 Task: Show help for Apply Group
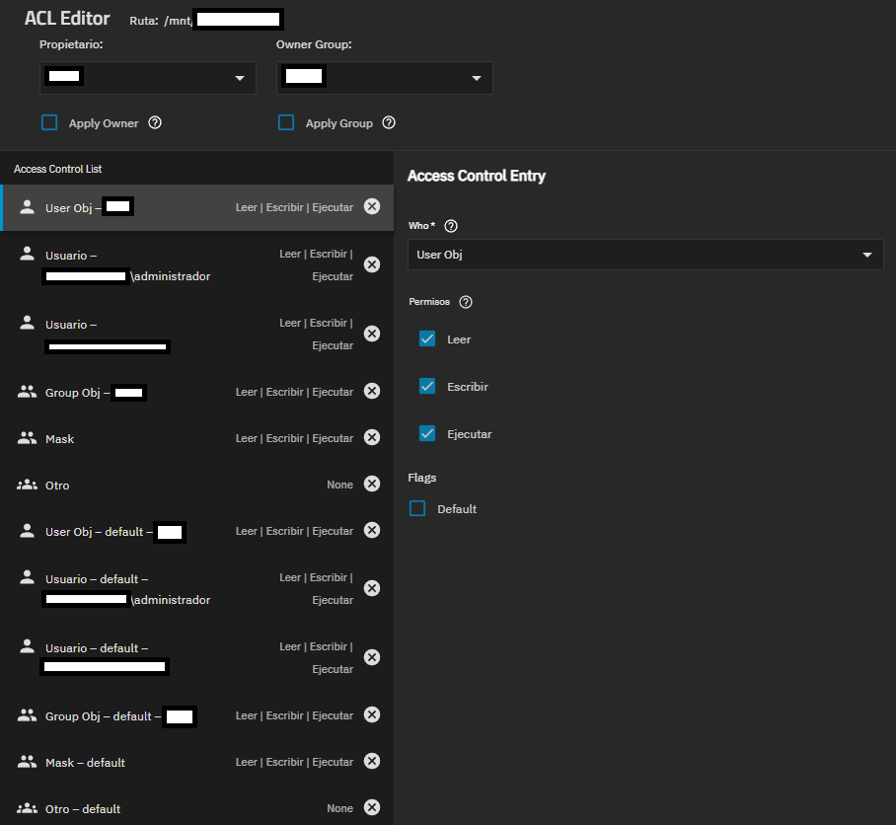coord(389,122)
